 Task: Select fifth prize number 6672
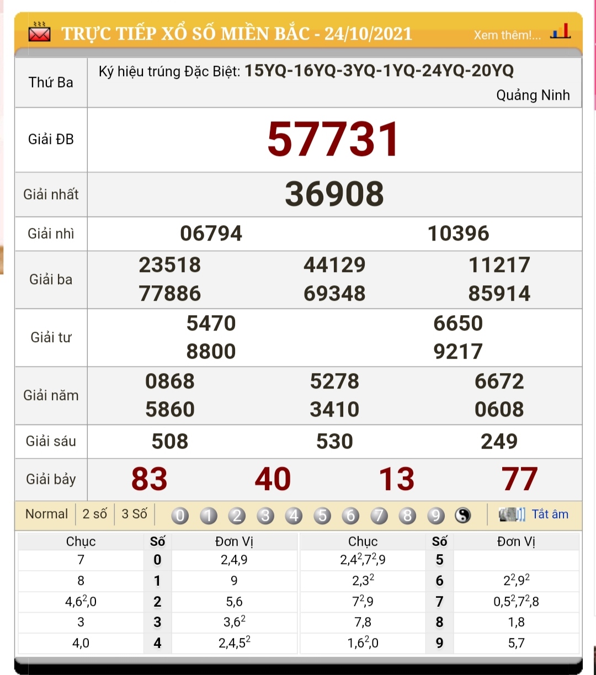tap(499, 381)
